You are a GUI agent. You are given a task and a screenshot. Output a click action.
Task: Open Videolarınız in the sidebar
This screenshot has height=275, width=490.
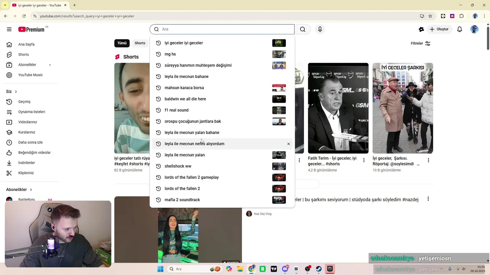pyautogui.click(x=27, y=122)
